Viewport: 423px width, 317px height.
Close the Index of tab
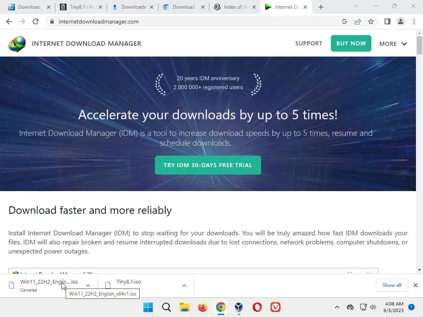(254, 7)
